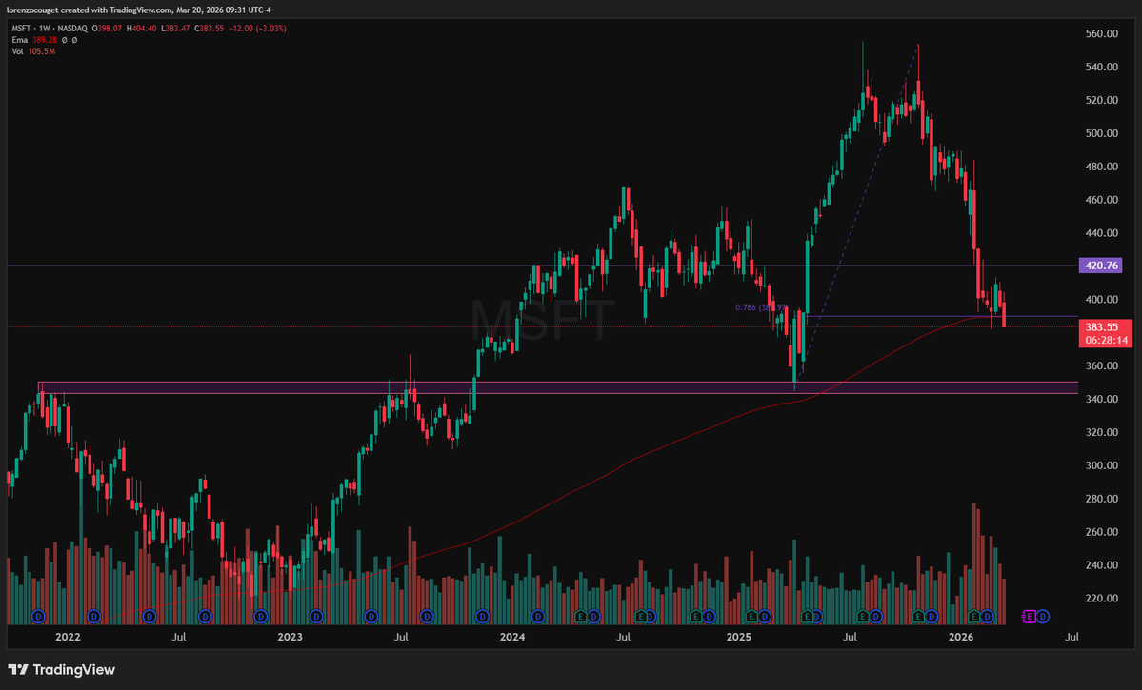Click the 520.00 price axis label

click(1101, 100)
